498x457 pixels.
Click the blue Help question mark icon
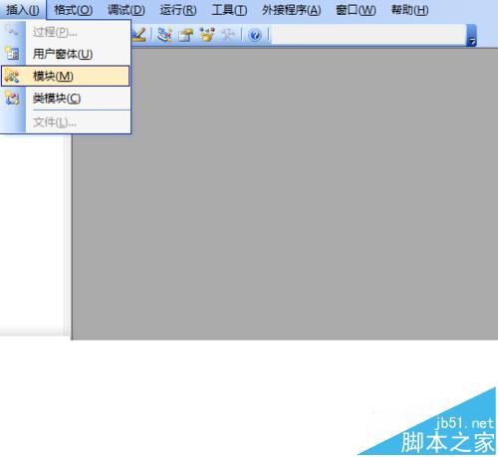[255, 35]
